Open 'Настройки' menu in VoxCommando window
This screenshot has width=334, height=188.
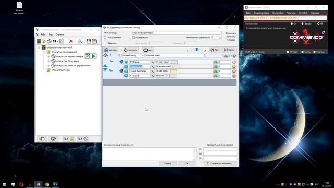click(x=278, y=13)
